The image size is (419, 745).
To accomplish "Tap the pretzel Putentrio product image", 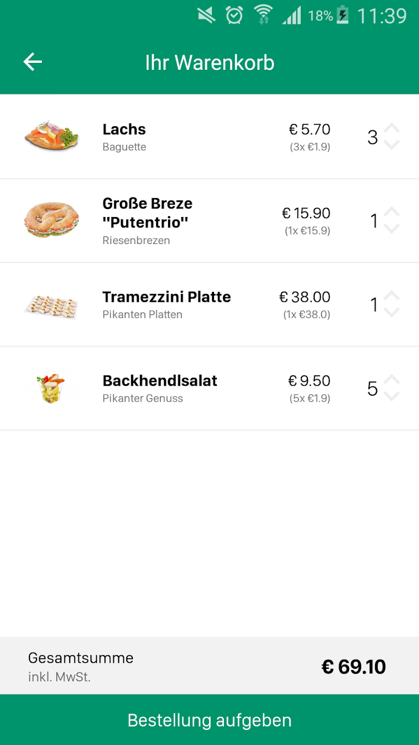I will [51, 219].
